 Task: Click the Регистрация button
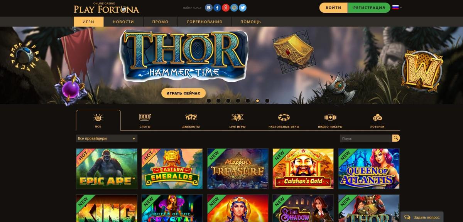tap(369, 8)
